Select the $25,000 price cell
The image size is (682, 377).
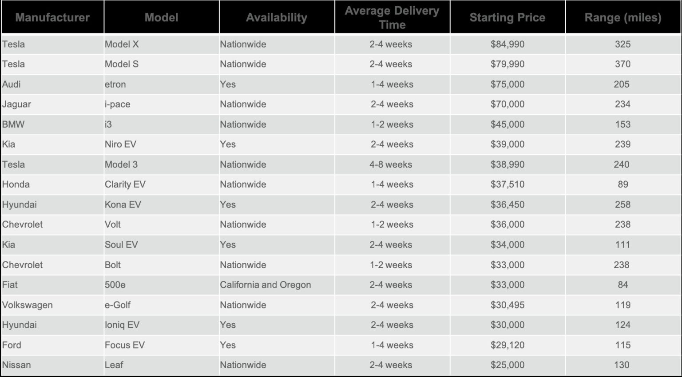(x=507, y=365)
